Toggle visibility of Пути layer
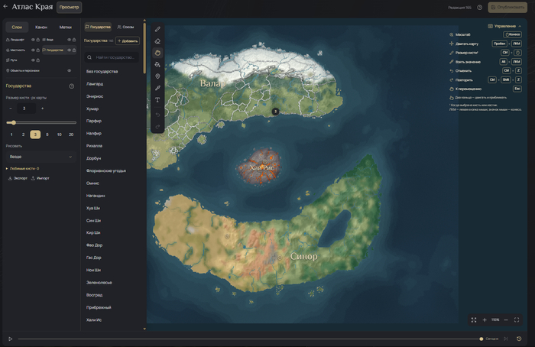535x347 pixels. [33, 60]
